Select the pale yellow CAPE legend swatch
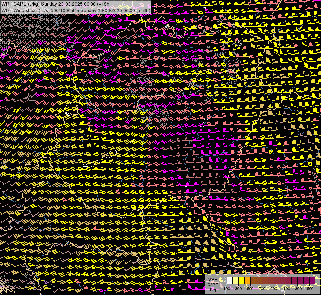The width and height of the screenshot is (321, 295). tap(236, 281)
